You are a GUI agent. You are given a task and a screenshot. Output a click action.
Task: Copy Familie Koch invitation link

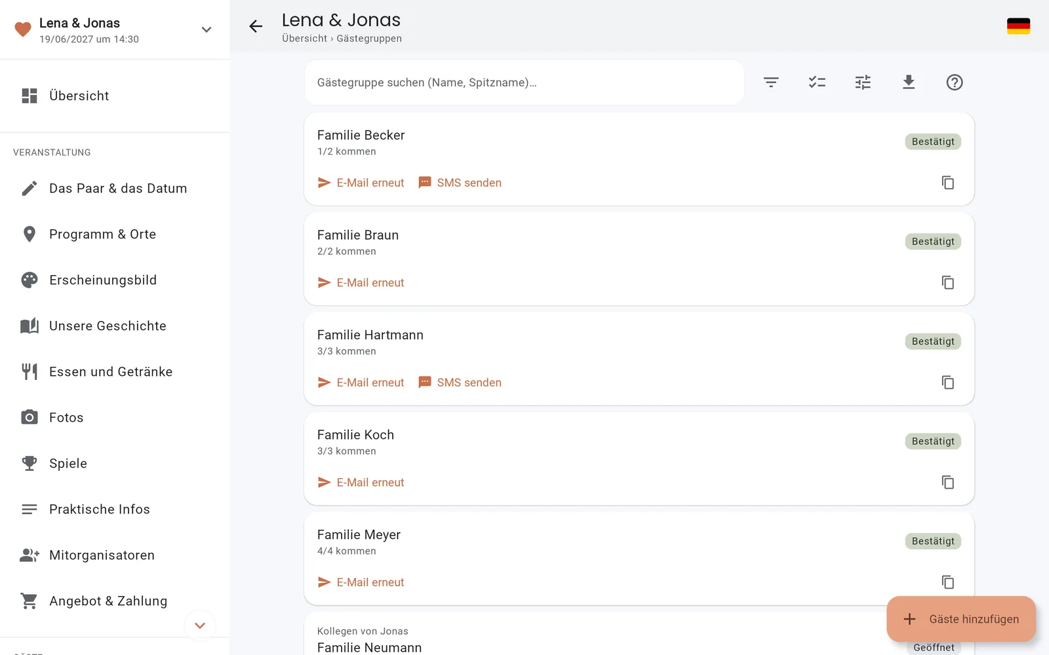pyautogui.click(x=948, y=482)
